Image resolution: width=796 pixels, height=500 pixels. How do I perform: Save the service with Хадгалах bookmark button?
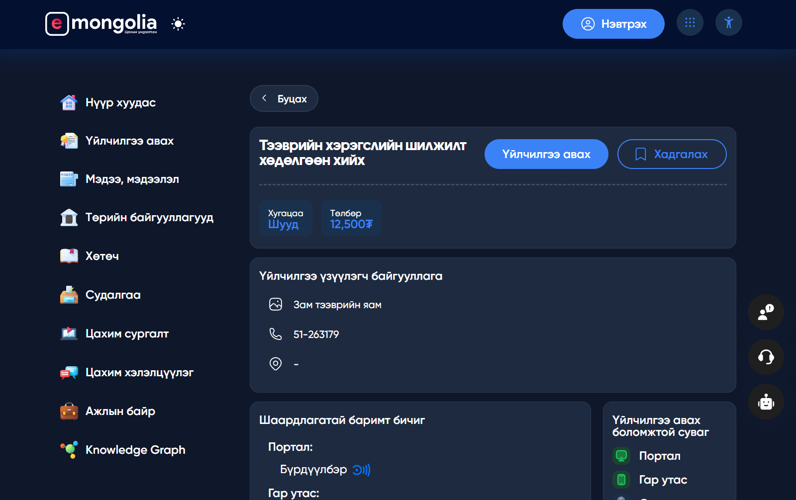tap(672, 154)
